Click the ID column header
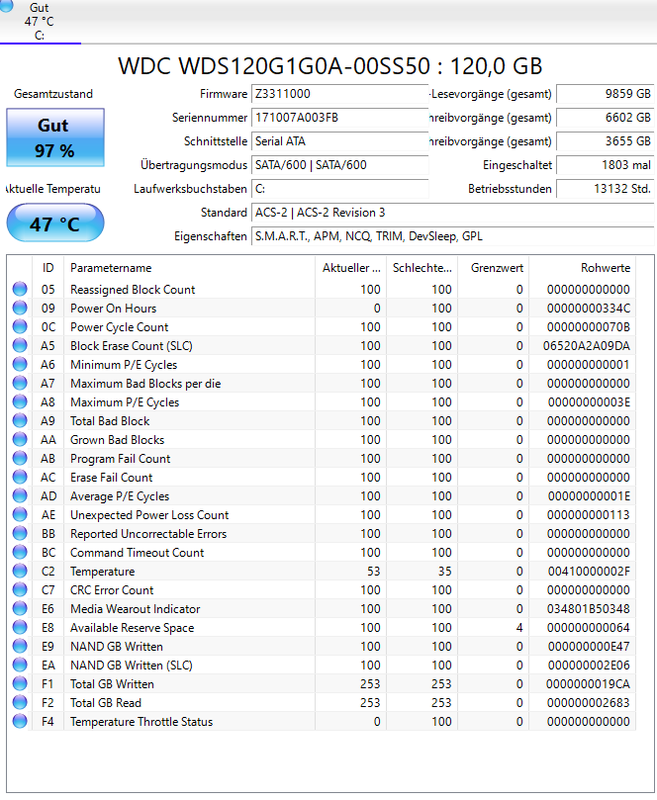The image size is (657, 800). [x=47, y=268]
